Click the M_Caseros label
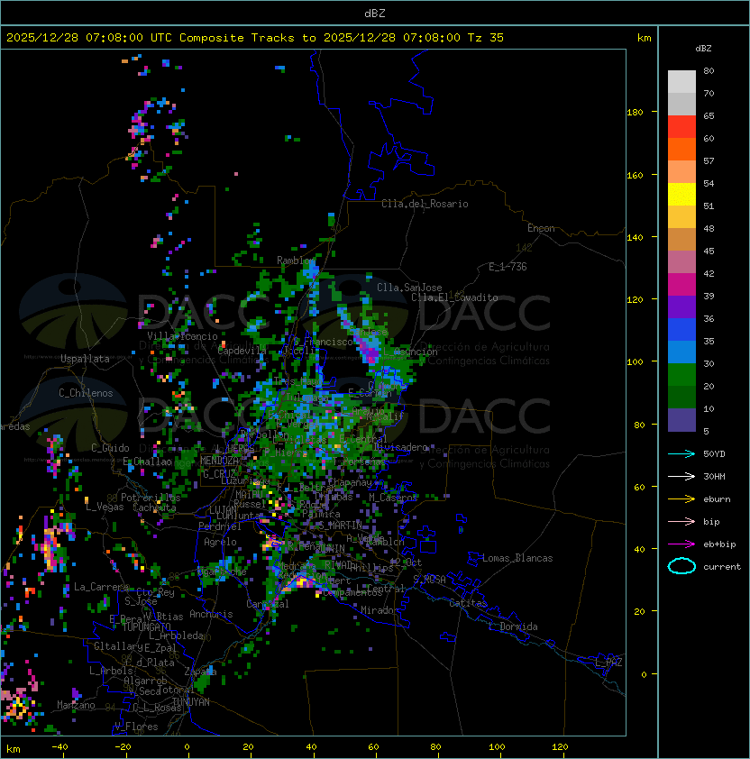Screen dimensions: 750x759 pos(393,498)
